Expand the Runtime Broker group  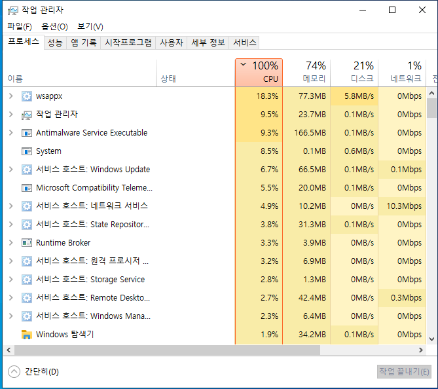11,242
